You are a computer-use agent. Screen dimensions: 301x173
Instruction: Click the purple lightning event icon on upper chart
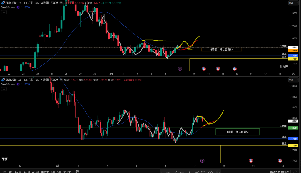(180, 69)
